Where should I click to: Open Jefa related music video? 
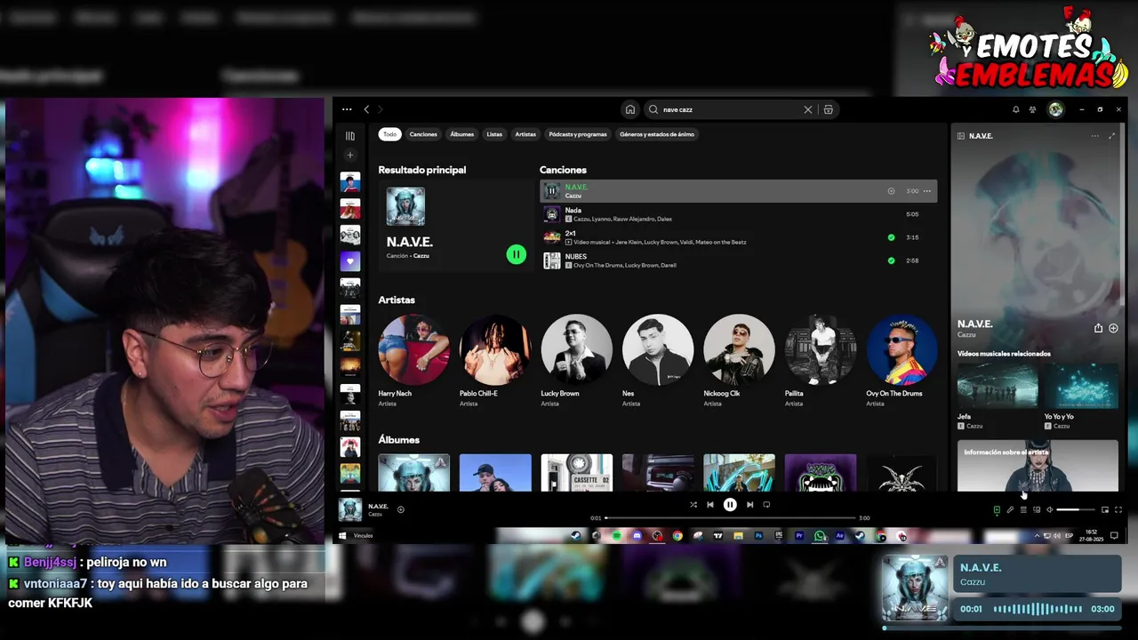pos(998,396)
